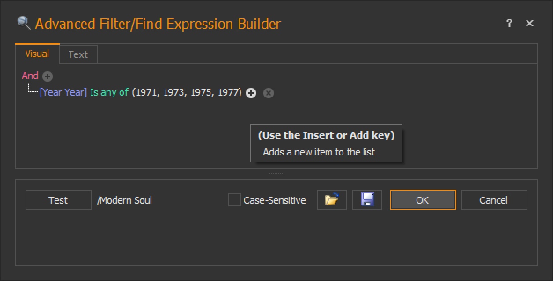Remove the Year Year condition
553x281 pixels.
[x=269, y=93]
